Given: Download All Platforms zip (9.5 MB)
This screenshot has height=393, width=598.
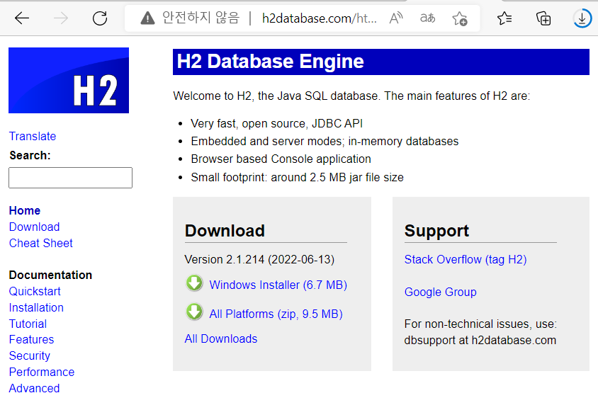Looking at the screenshot, I should pos(276,314).
